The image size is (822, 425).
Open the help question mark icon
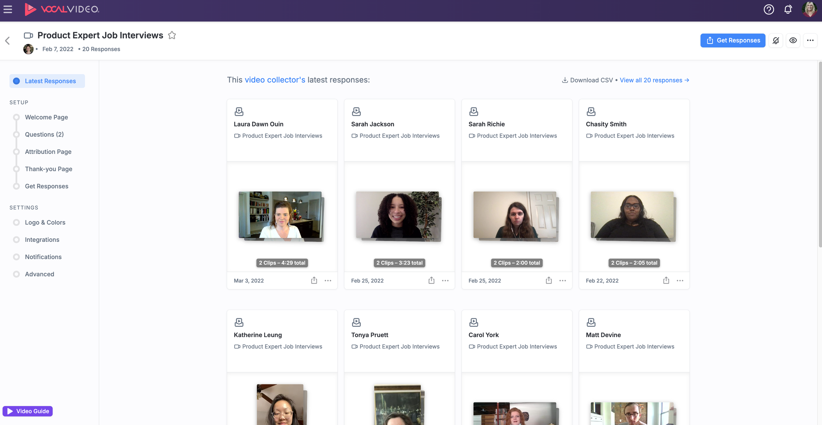tap(769, 9)
